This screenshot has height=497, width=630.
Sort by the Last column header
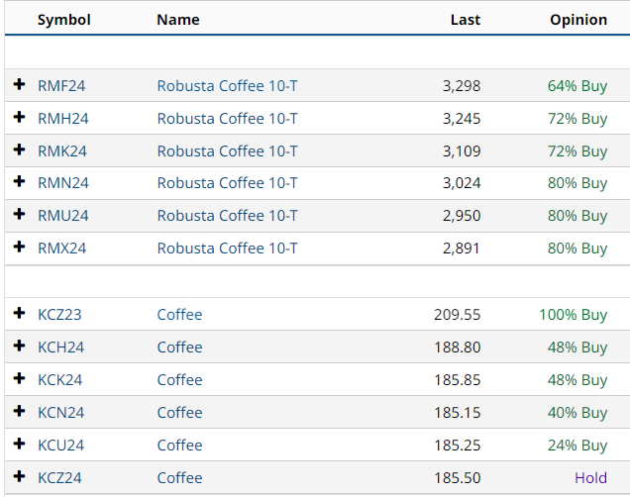(x=465, y=20)
